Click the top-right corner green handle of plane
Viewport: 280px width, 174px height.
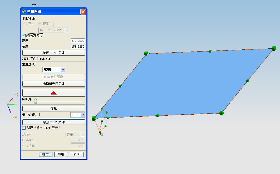pyautogui.click(x=274, y=48)
